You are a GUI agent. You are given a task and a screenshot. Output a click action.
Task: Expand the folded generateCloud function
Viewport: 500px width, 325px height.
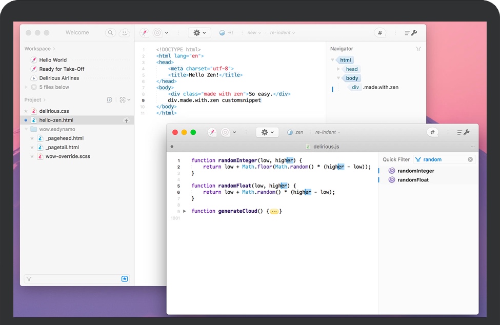click(185, 211)
